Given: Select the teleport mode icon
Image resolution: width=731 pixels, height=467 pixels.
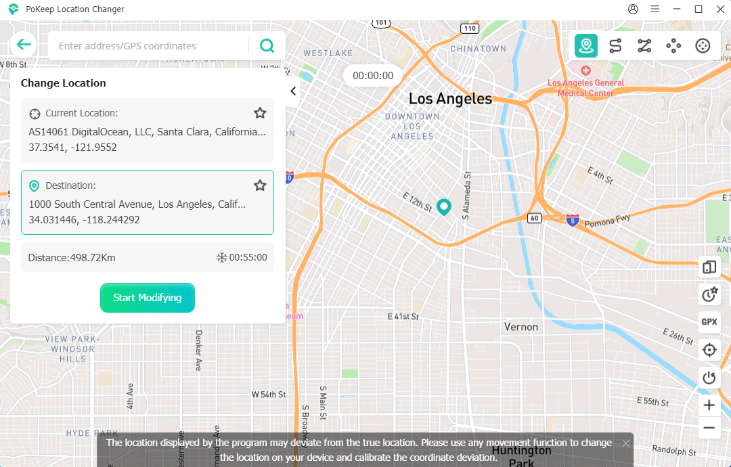Looking at the screenshot, I should pos(586,46).
